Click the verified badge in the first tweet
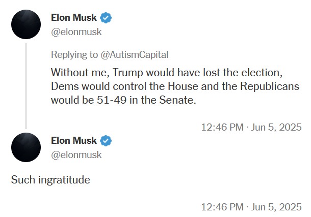Viewport: 311px width, 217px height. (106, 18)
